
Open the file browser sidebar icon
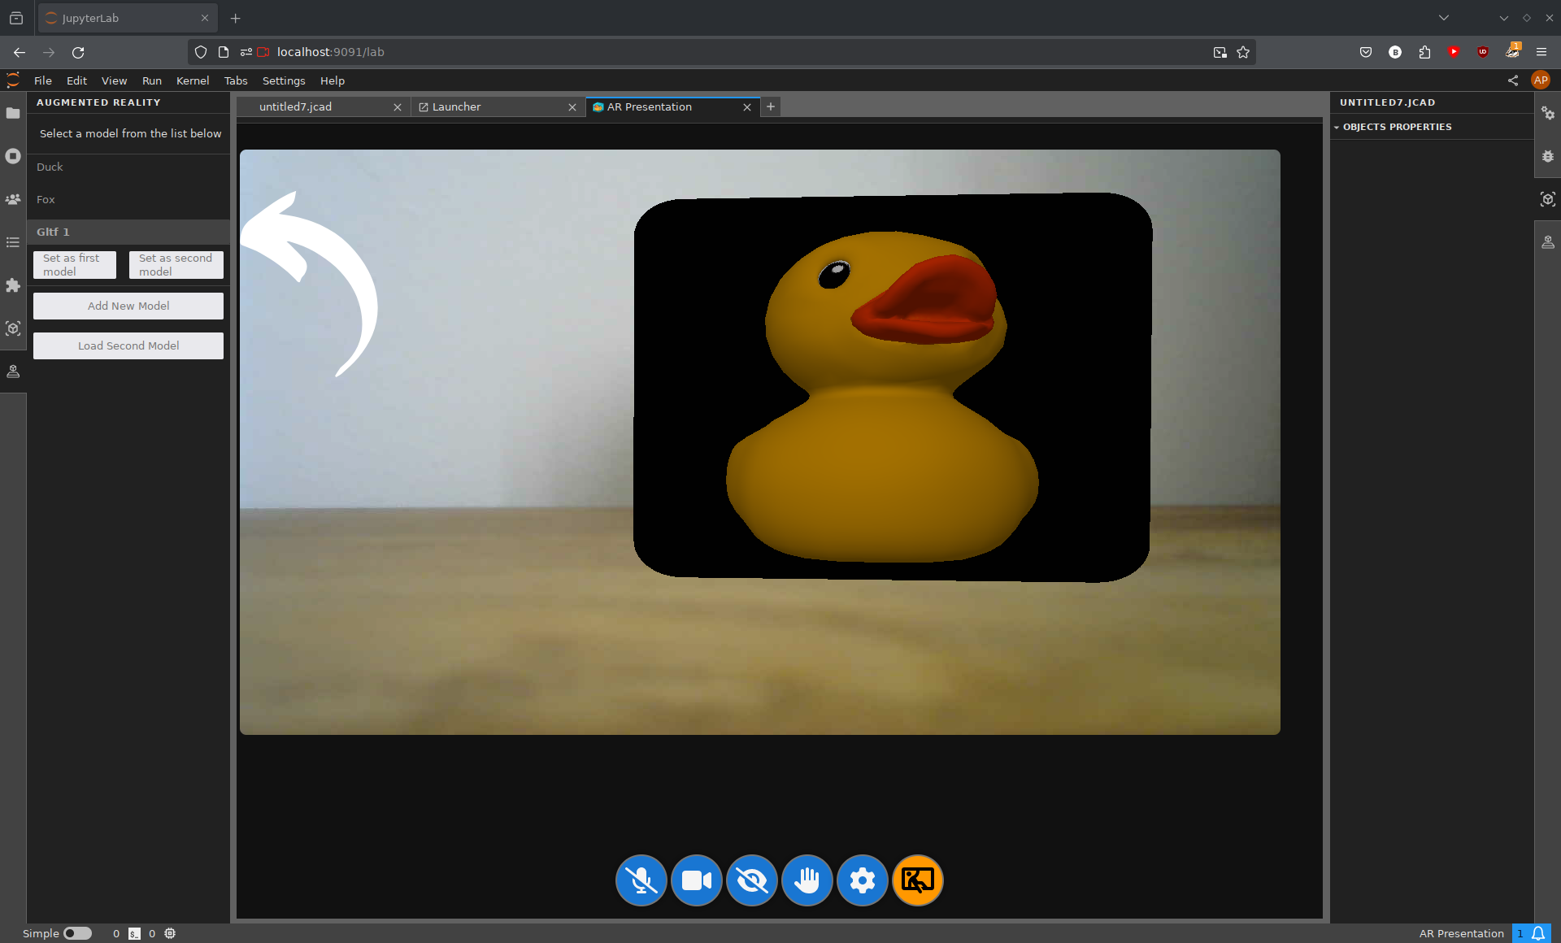(13, 113)
